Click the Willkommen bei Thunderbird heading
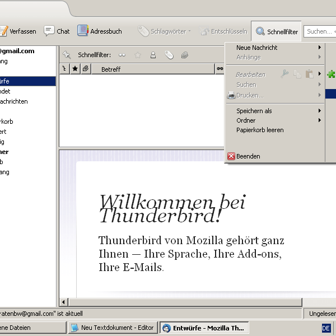This screenshot has height=336, width=336. click(x=172, y=208)
